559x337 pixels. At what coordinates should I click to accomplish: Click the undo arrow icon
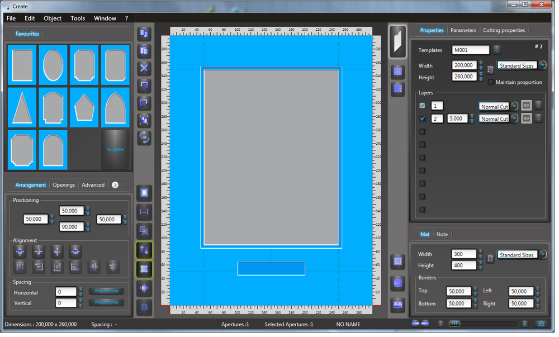pyautogui.click(x=144, y=86)
